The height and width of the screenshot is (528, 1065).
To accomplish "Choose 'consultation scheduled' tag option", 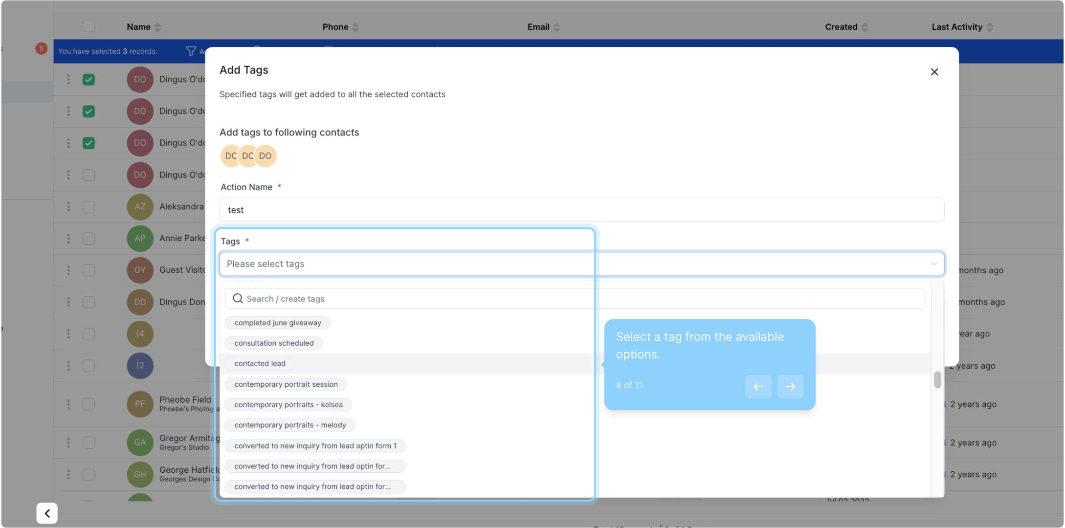I will click(x=274, y=343).
